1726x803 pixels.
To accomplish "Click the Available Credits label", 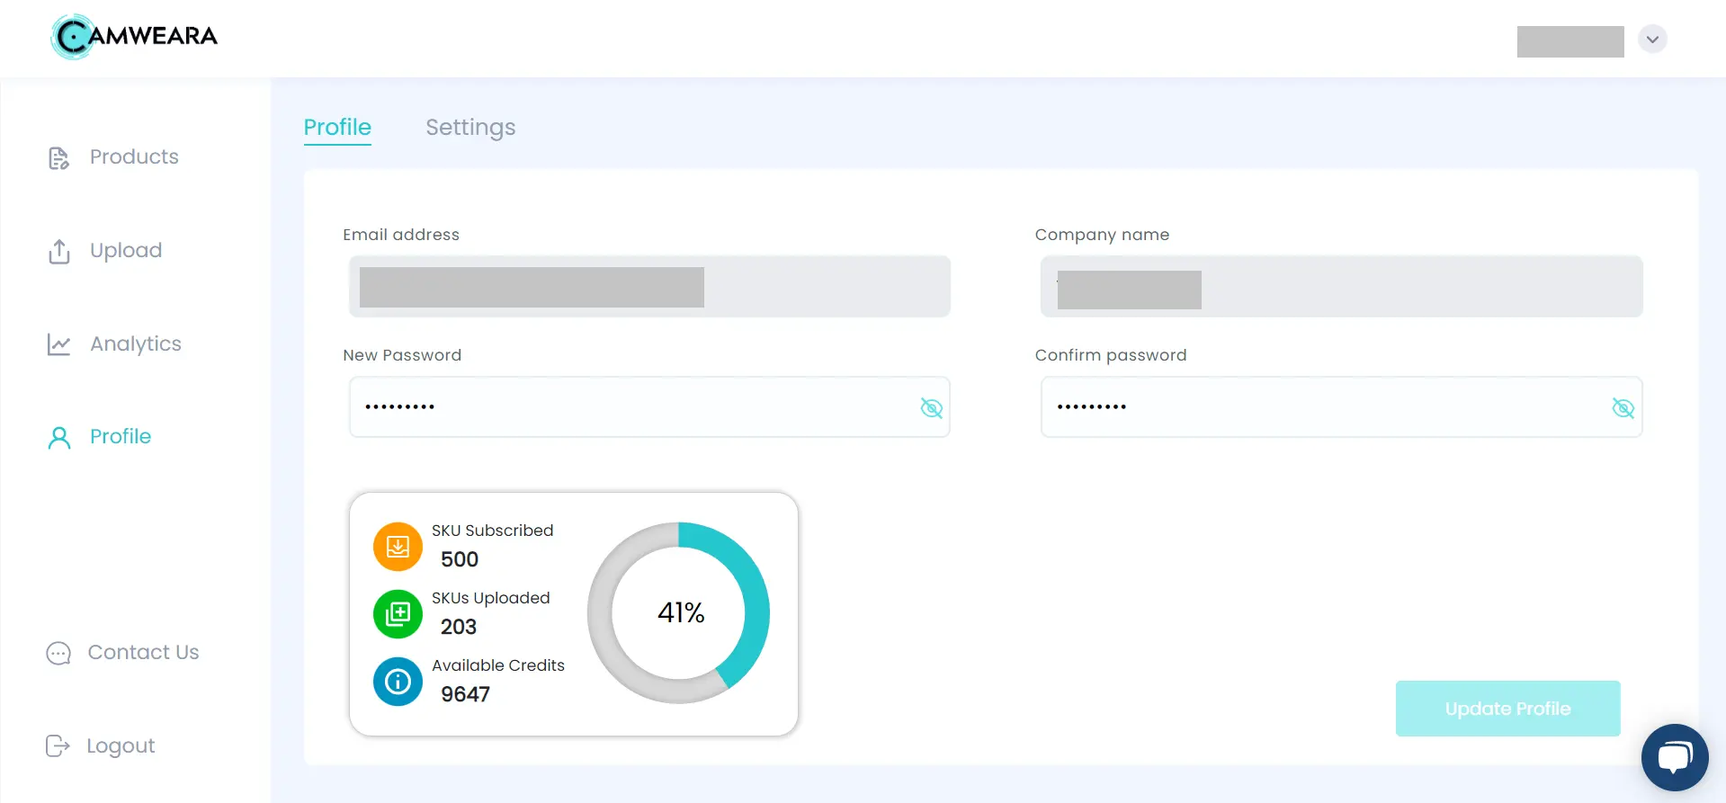I will point(498,665).
